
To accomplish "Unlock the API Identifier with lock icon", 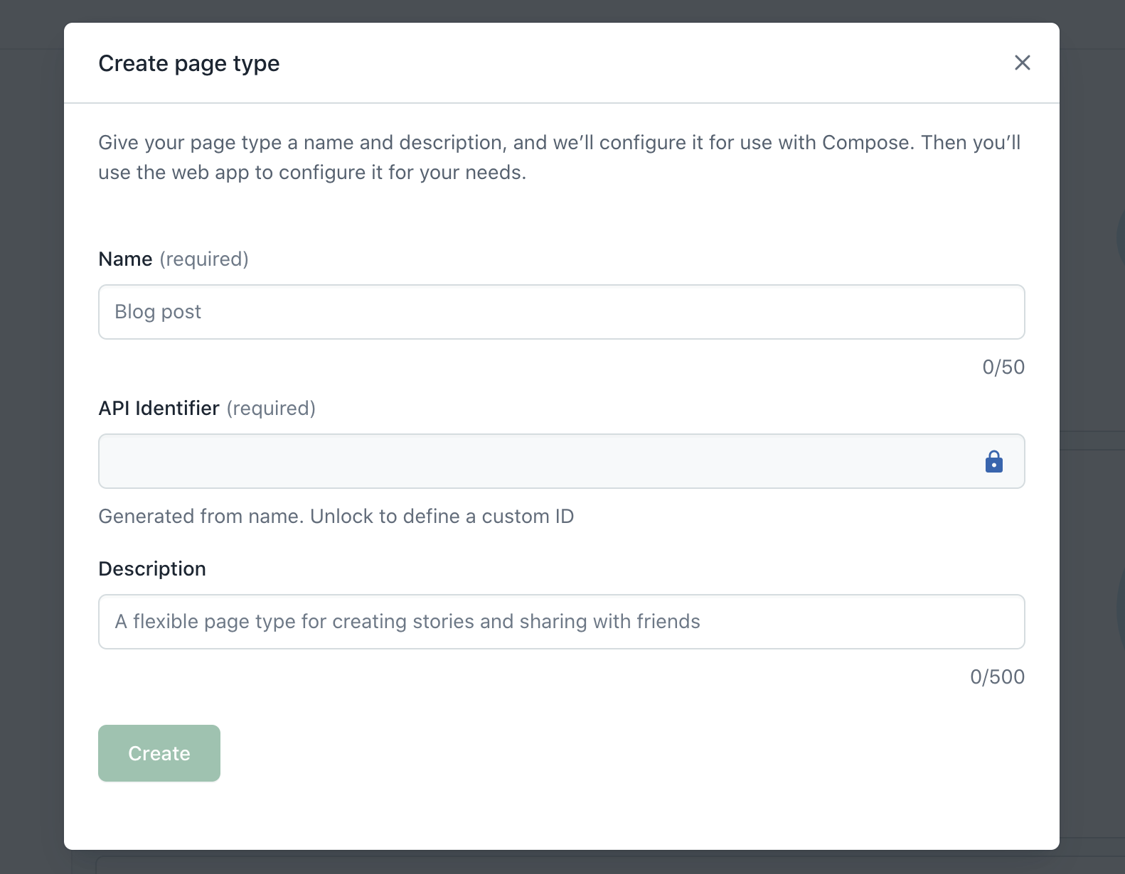I will 993,461.
